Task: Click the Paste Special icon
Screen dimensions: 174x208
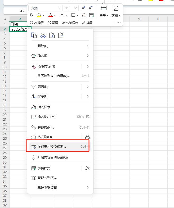Action: pos(61,35)
